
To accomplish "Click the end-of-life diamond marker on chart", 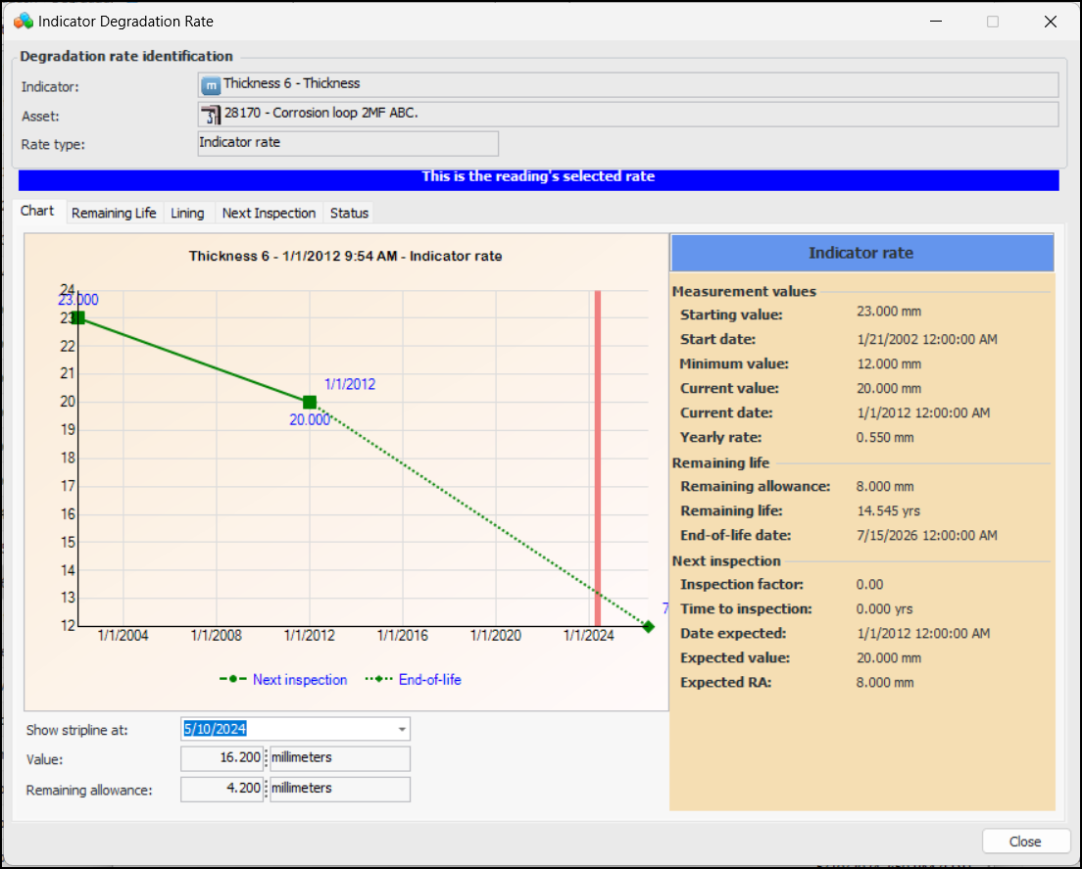I will (648, 626).
